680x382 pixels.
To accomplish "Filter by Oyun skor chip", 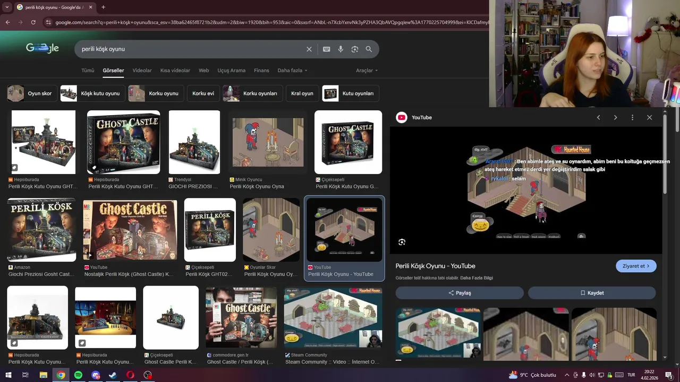I will point(32,93).
